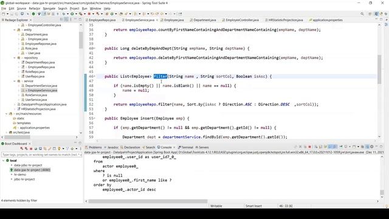The image size is (389, 219).
Task: Collapse the local node in Boot Dashboard
Action: pos(4,161)
